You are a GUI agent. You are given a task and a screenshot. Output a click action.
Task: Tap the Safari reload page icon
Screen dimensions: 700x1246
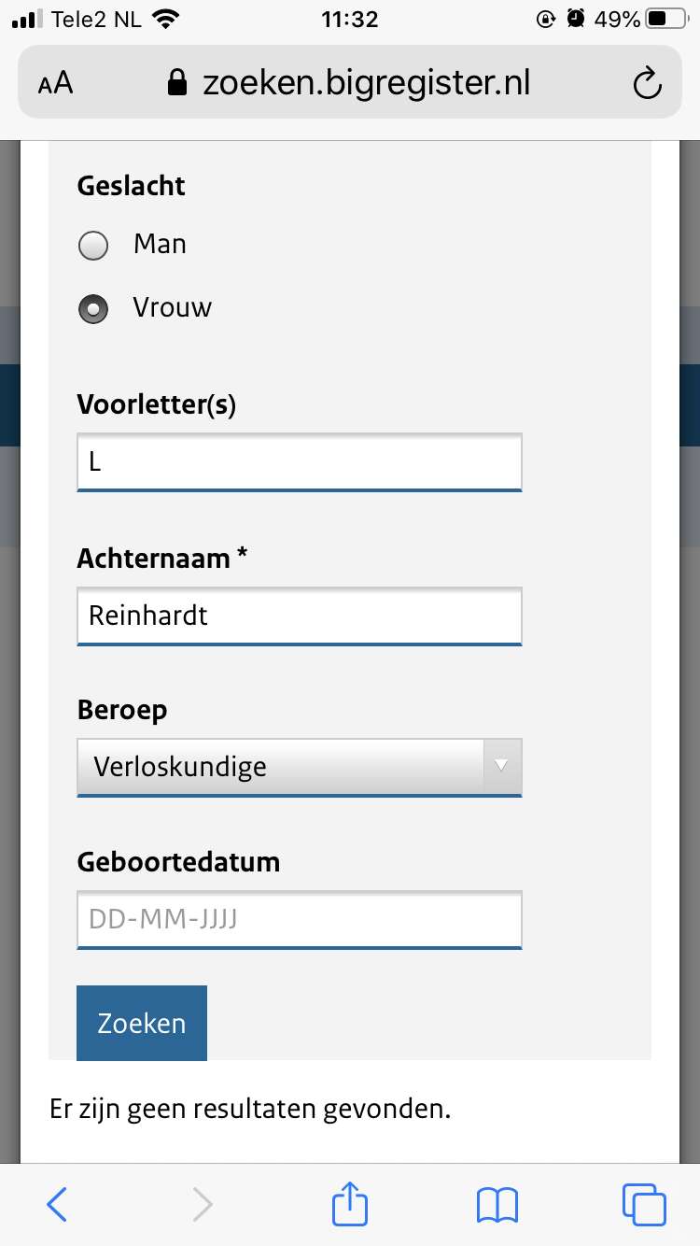(x=646, y=84)
